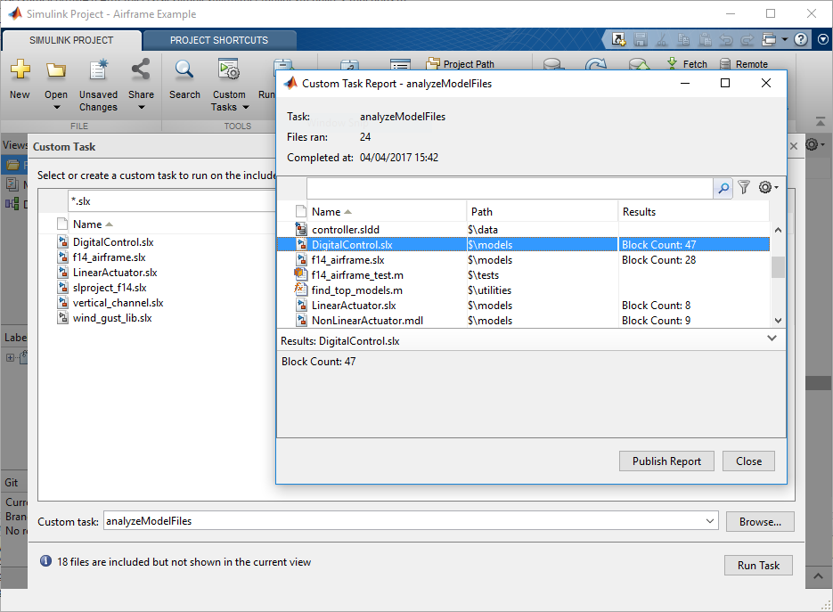Expand the Share dropdown arrow
Screen dimensions: 833x612
tap(142, 107)
